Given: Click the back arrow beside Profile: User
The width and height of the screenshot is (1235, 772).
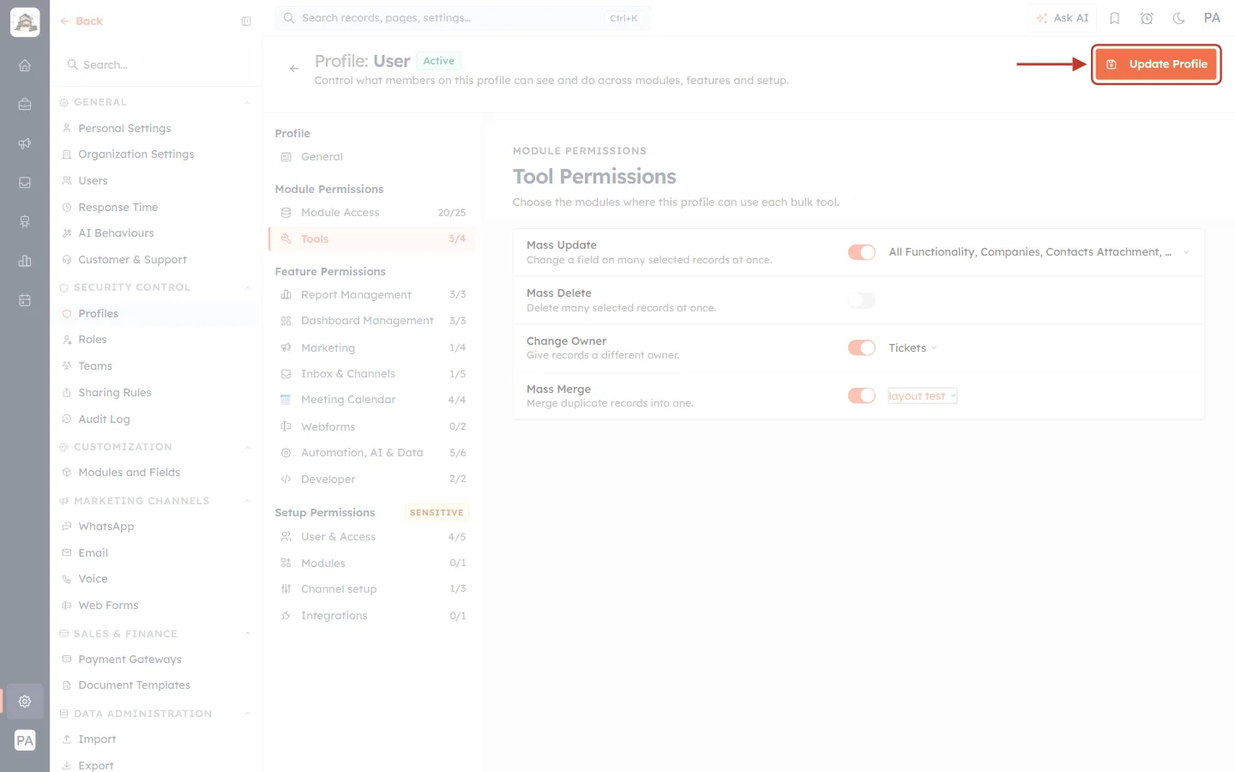Looking at the screenshot, I should (x=294, y=69).
